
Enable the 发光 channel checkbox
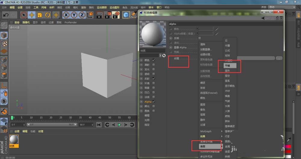154,69
